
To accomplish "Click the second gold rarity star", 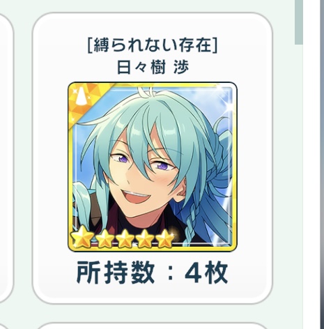I will pos(105,238).
